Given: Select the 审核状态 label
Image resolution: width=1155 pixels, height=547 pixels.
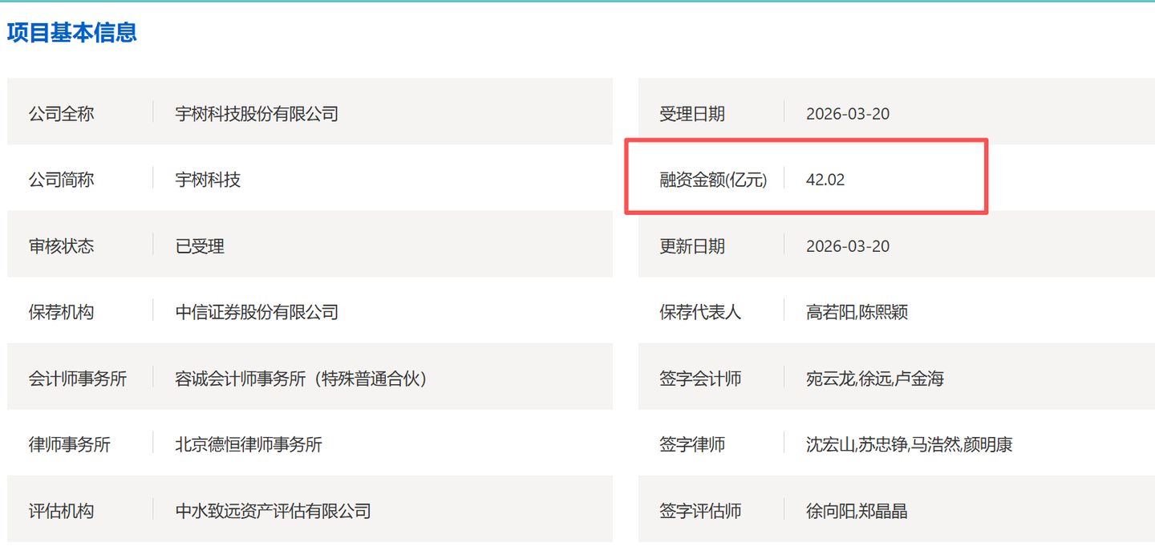Looking at the screenshot, I should pyautogui.click(x=62, y=246).
